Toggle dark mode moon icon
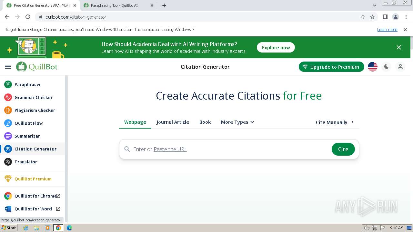Image resolution: width=413 pixels, height=232 pixels. tap(387, 67)
